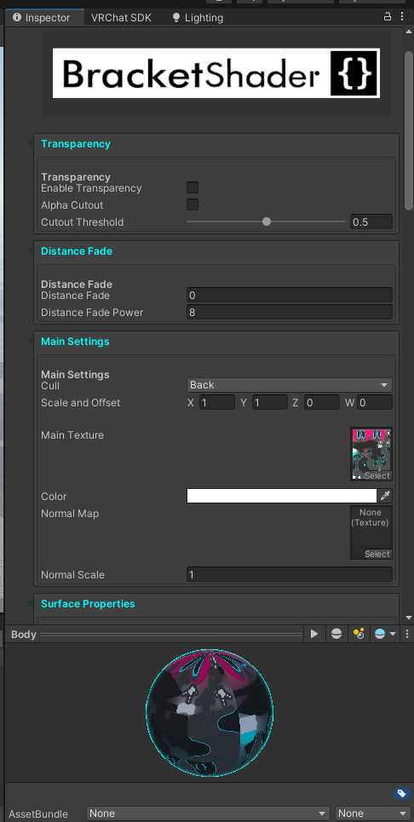Viewport: 414px width, 822px height.
Task: Select a Normal Map texture
Action: 377,555
